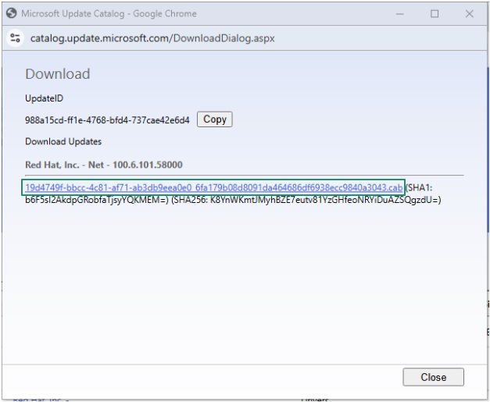Click the 'Download' page heading
The image size is (490, 402).
(x=58, y=74)
